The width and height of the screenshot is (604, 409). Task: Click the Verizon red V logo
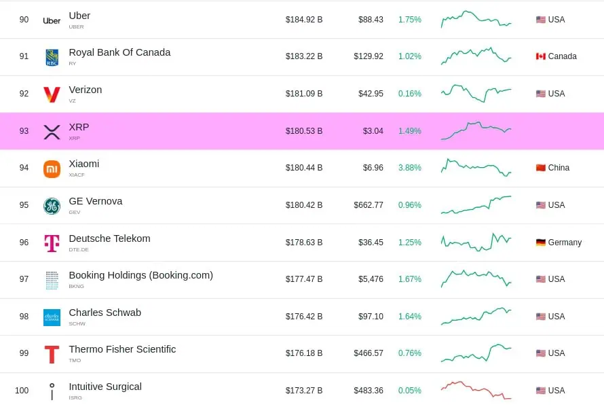point(52,94)
